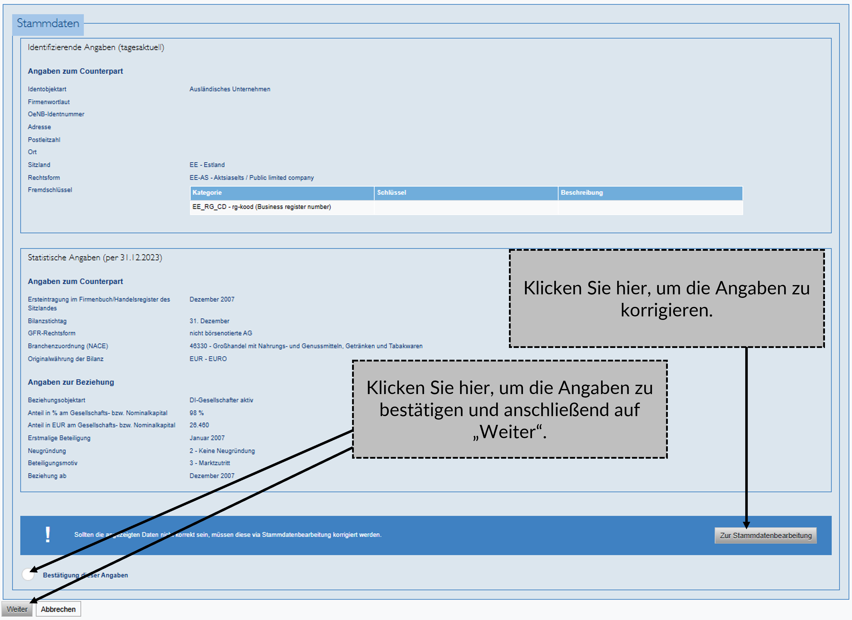Click the blue warning message text
This screenshot has width=852, height=620.
[x=228, y=534]
